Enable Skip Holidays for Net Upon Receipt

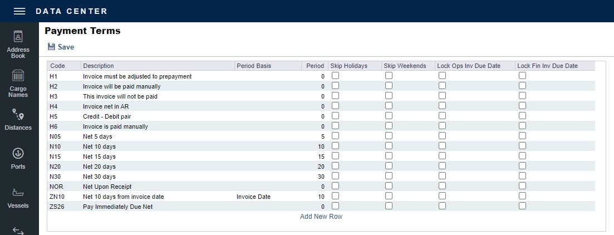(x=336, y=186)
